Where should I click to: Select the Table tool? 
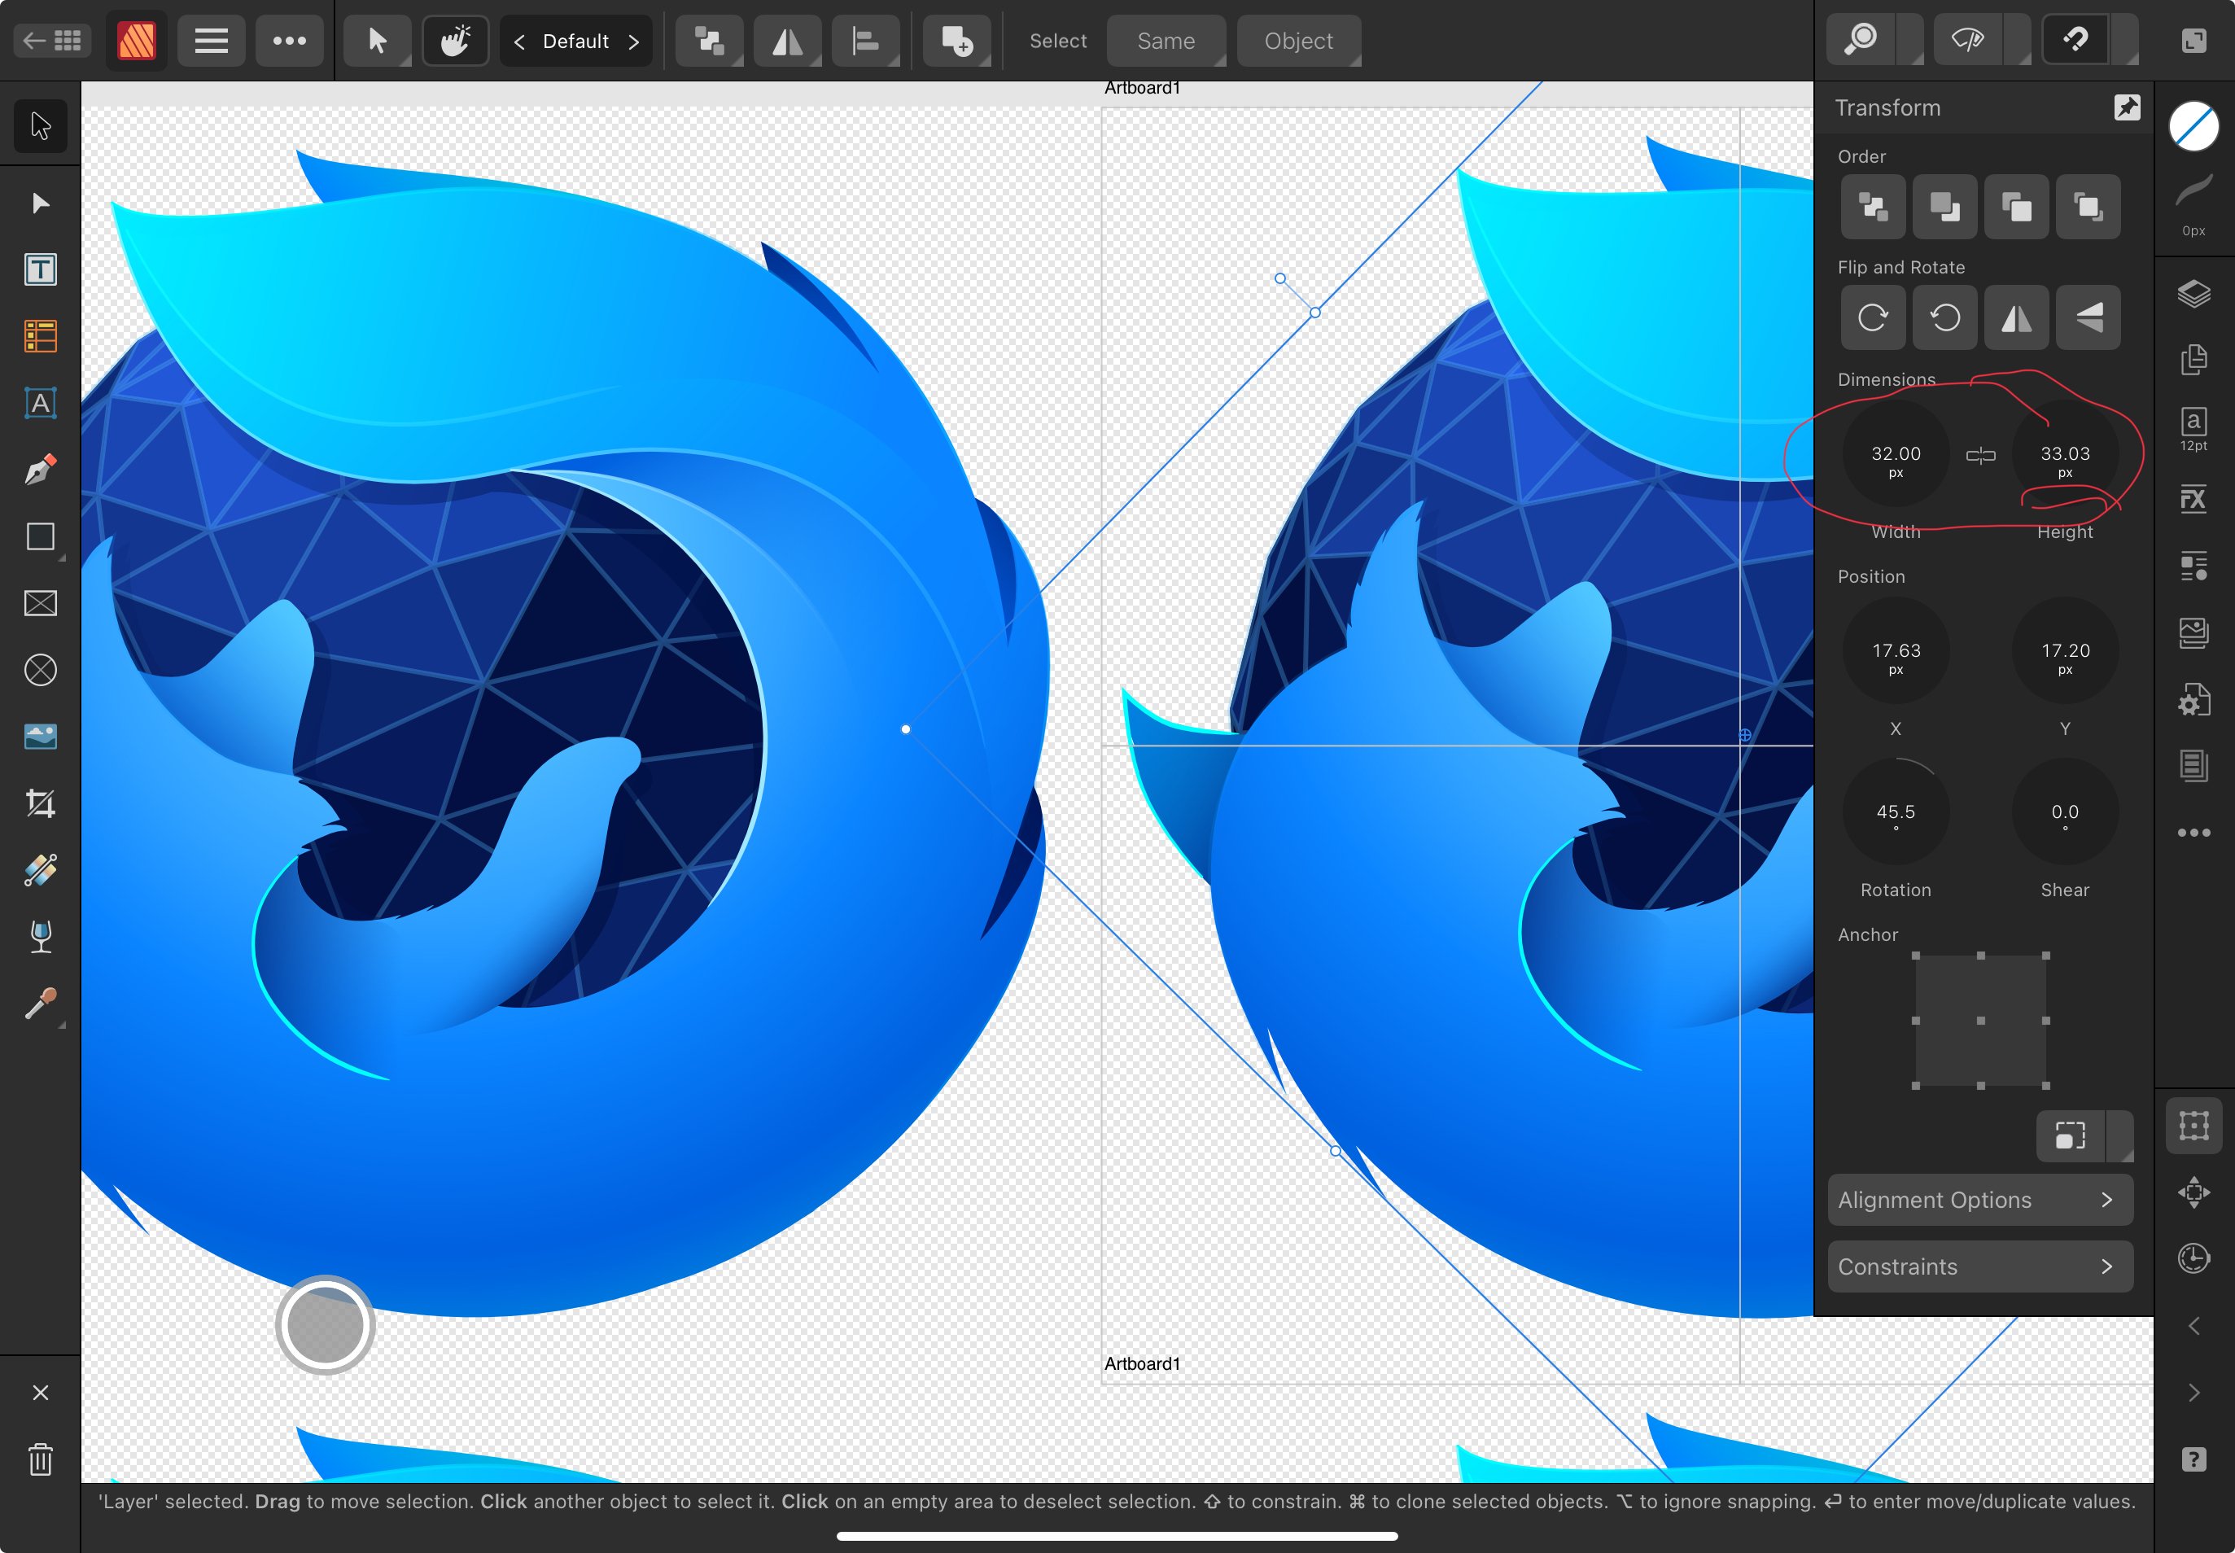pos(40,337)
